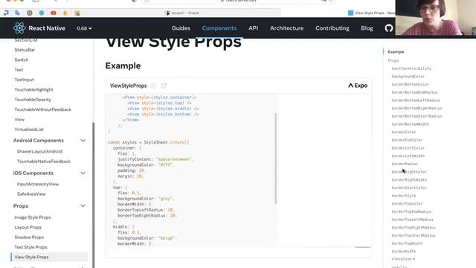Viewport: 476px width, 268px height.
Task: Jump to borderWidth in contents
Action: tap(403, 252)
